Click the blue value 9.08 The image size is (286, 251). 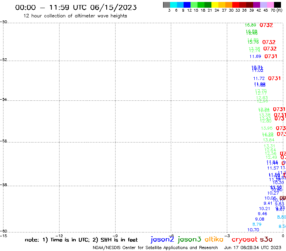(x=260, y=219)
